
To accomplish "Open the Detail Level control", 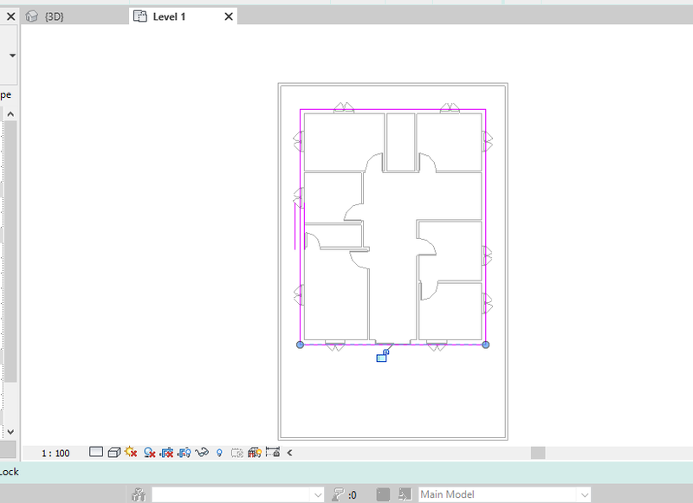I will [x=96, y=452].
